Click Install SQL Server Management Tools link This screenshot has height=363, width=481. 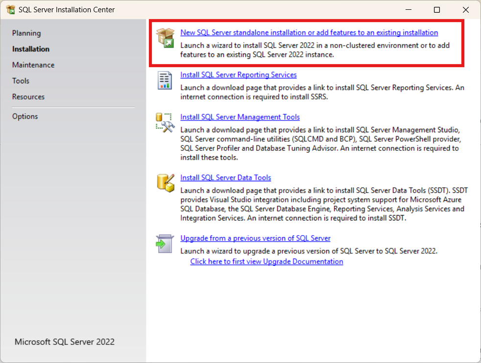click(x=240, y=117)
